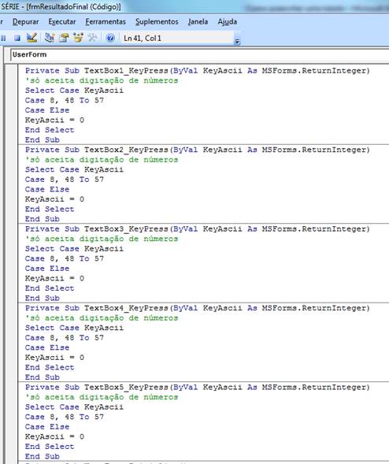Open the Ferramentas menu
The width and height of the screenshot is (389, 464).
(106, 21)
